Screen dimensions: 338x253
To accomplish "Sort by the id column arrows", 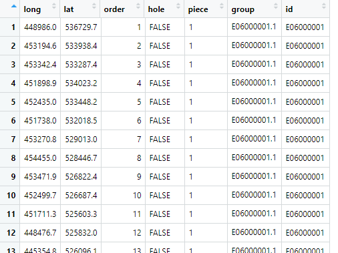I will pyautogui.click(x=324, y=6).
